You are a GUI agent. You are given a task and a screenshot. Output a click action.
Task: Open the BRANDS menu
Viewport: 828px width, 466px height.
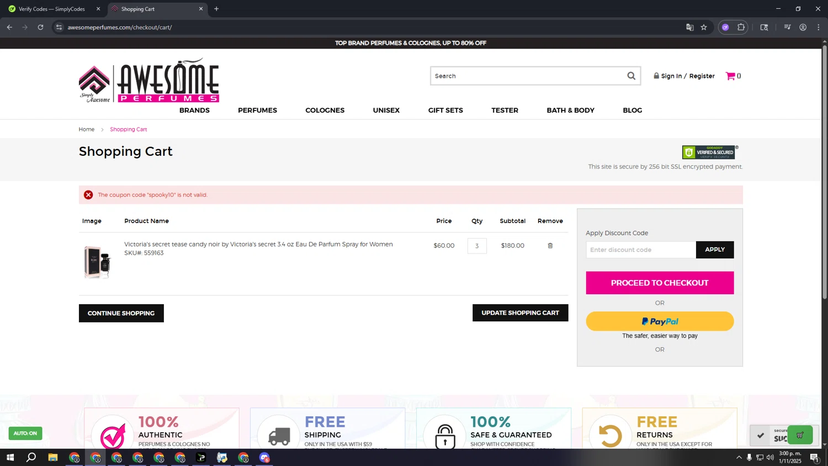[x=194, y=110]
